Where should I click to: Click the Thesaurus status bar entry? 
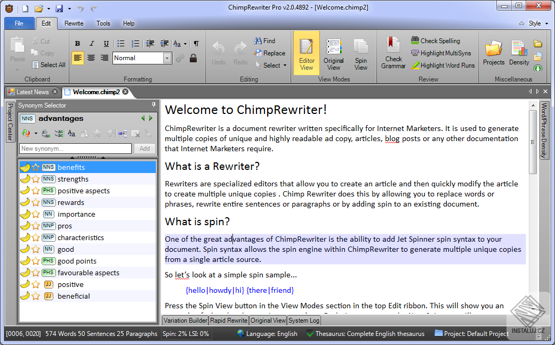point(365,334)
